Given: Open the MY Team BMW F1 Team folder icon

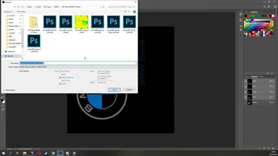Looking at the screenshot, I should (x=34, y=22).
